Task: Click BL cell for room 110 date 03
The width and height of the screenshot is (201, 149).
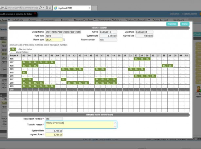Action: tap(24, 73)
